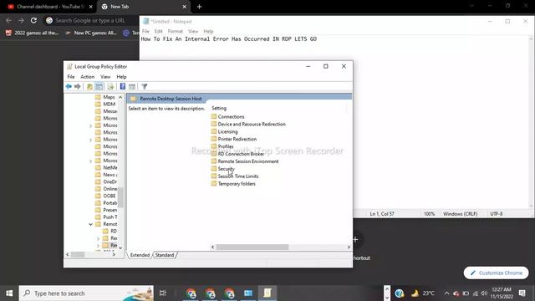Open the volume control tray icon

[483, 293]
